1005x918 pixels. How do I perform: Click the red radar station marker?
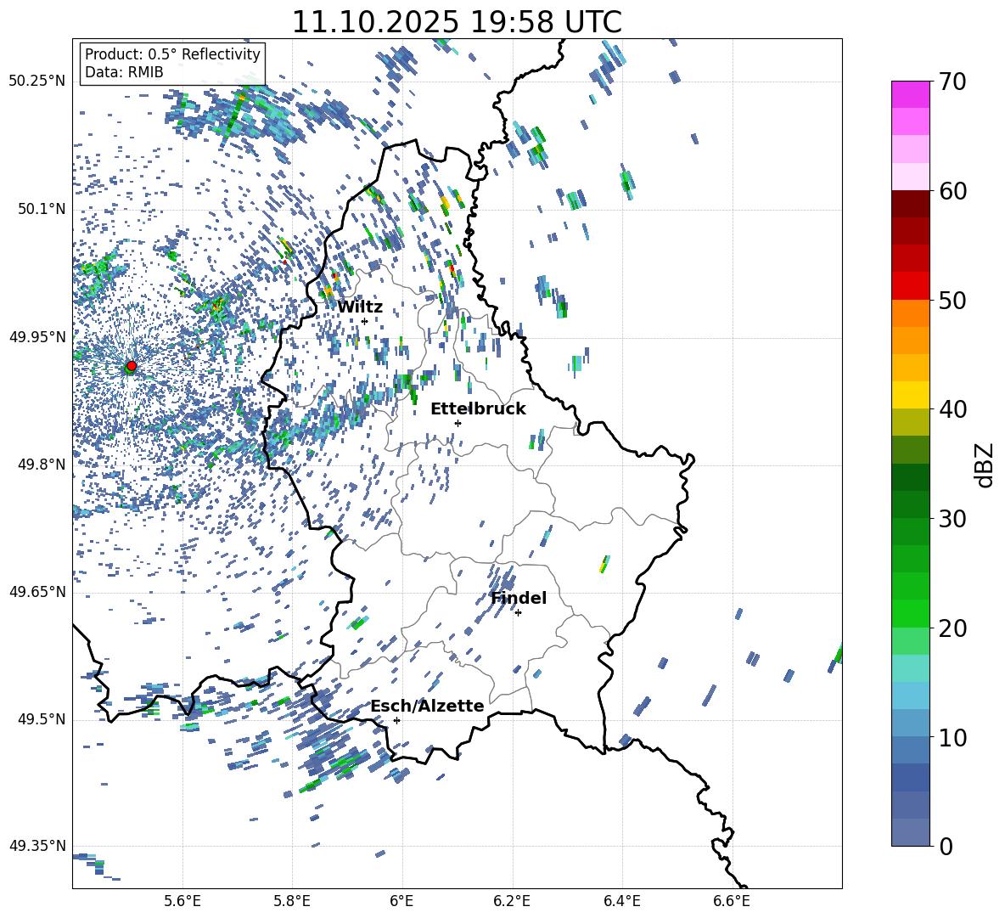[x=132, y=366]
